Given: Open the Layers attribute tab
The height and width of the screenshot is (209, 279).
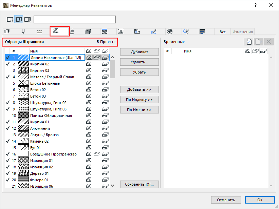Looking at the screenshot, I should [7, 32].
